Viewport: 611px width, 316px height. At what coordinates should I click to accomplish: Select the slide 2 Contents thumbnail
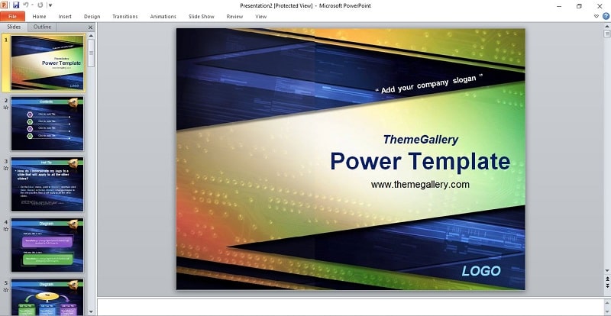[47, 124]
